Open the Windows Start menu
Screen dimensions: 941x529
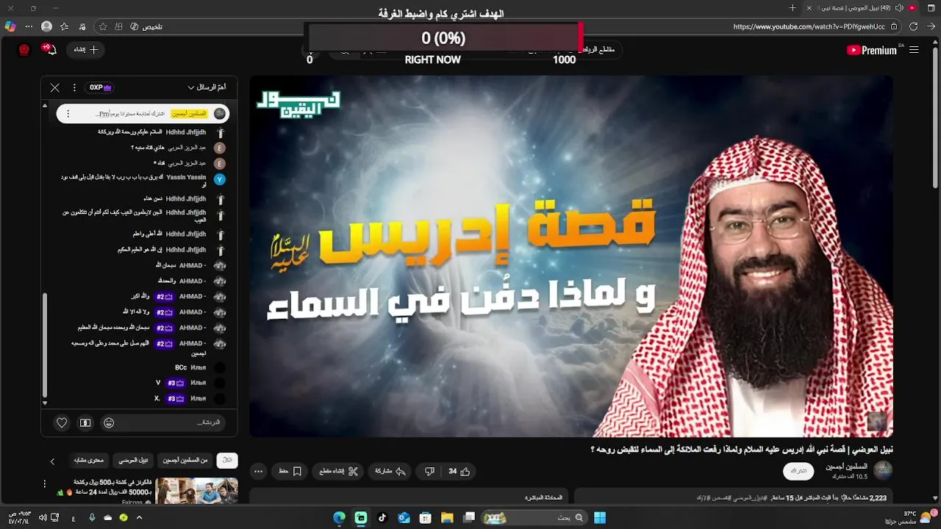tap(600, 518)
